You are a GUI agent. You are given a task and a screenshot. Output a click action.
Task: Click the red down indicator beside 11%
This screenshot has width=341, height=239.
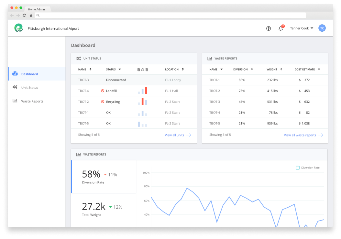(x=105, y=175)
